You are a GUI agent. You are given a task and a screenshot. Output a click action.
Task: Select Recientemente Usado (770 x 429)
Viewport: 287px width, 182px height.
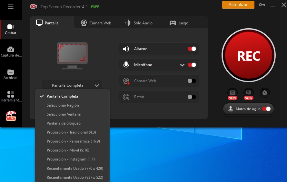coord(72,169)
